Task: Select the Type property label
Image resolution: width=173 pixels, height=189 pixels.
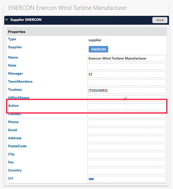Action: (12, 39)
